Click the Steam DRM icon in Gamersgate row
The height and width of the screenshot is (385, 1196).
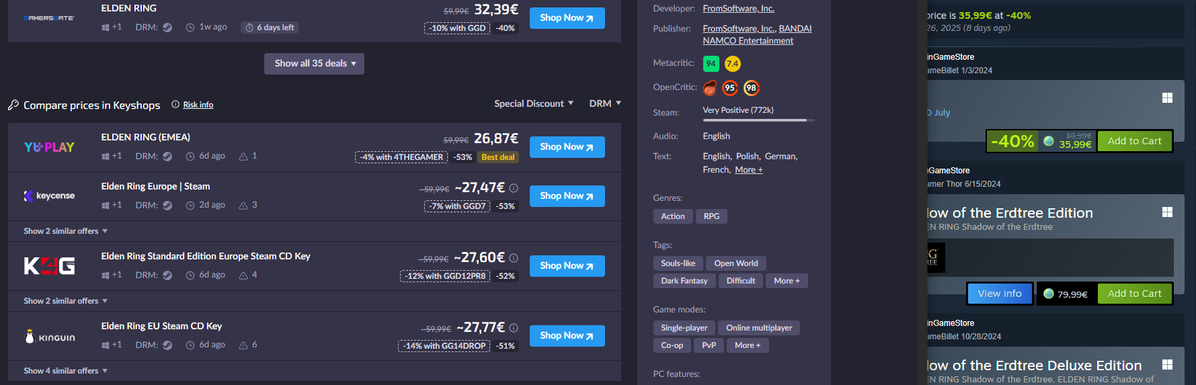point(167,28)
